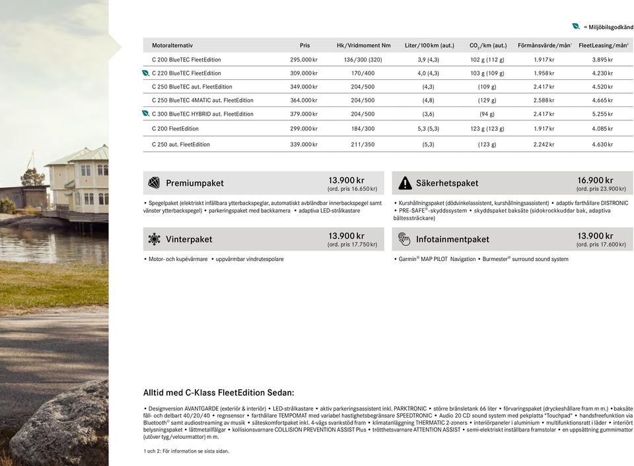Click the C 200 BlueTEC FleetEdition row name
Image resolution: width=634 pixels, height=466 pixels.
click(x=186, y=60)
